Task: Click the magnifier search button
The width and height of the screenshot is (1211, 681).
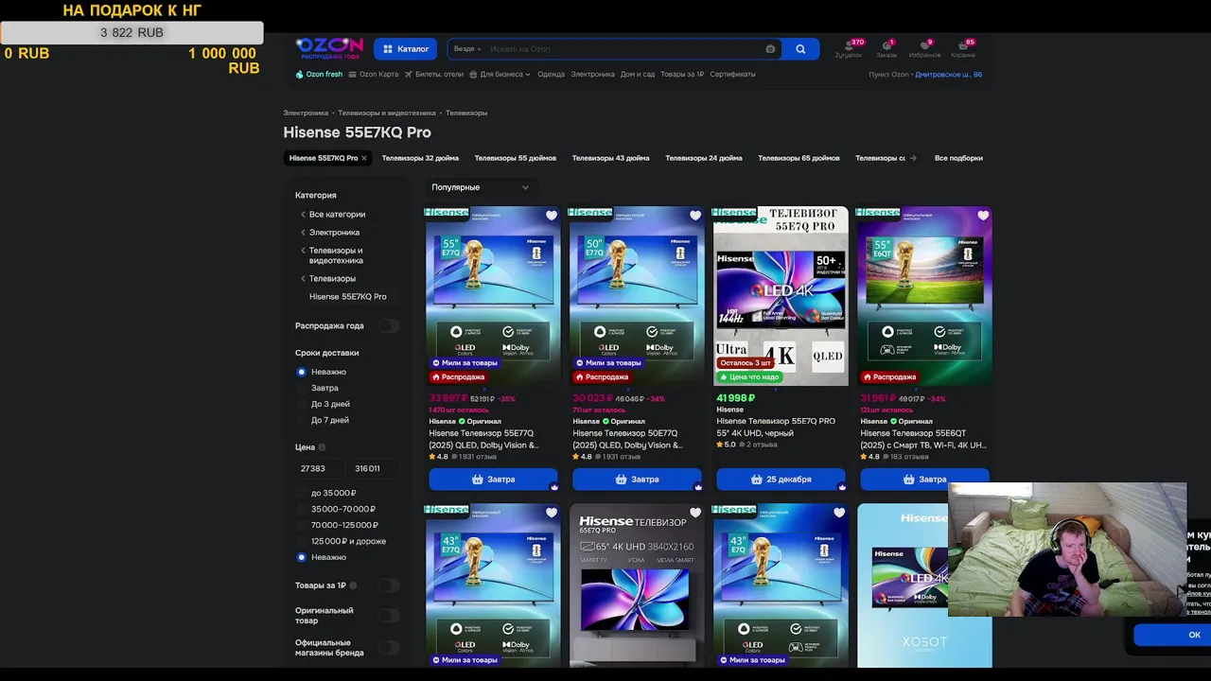Action: point(800,49)
